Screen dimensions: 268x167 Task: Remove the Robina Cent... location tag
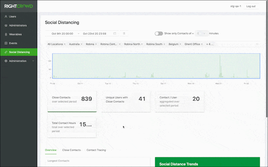point(120,44)
